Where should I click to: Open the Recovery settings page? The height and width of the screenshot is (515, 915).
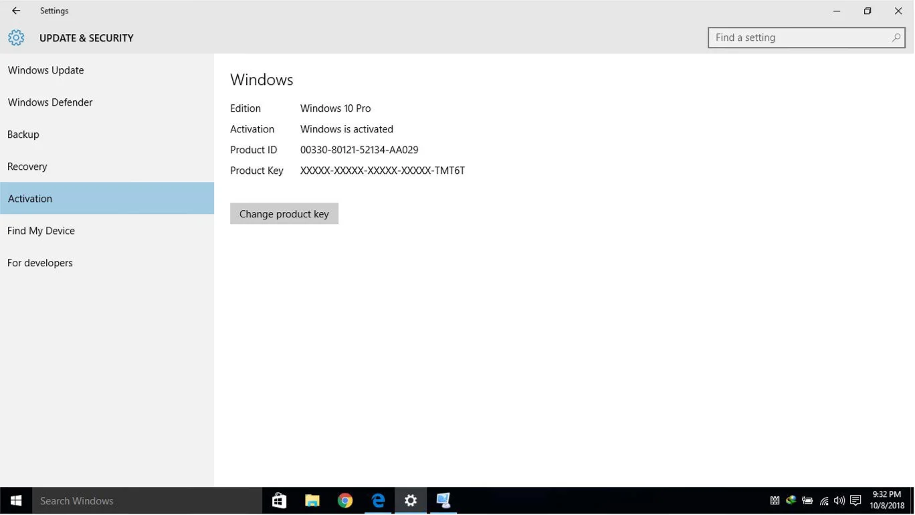(x=27, y=167)
